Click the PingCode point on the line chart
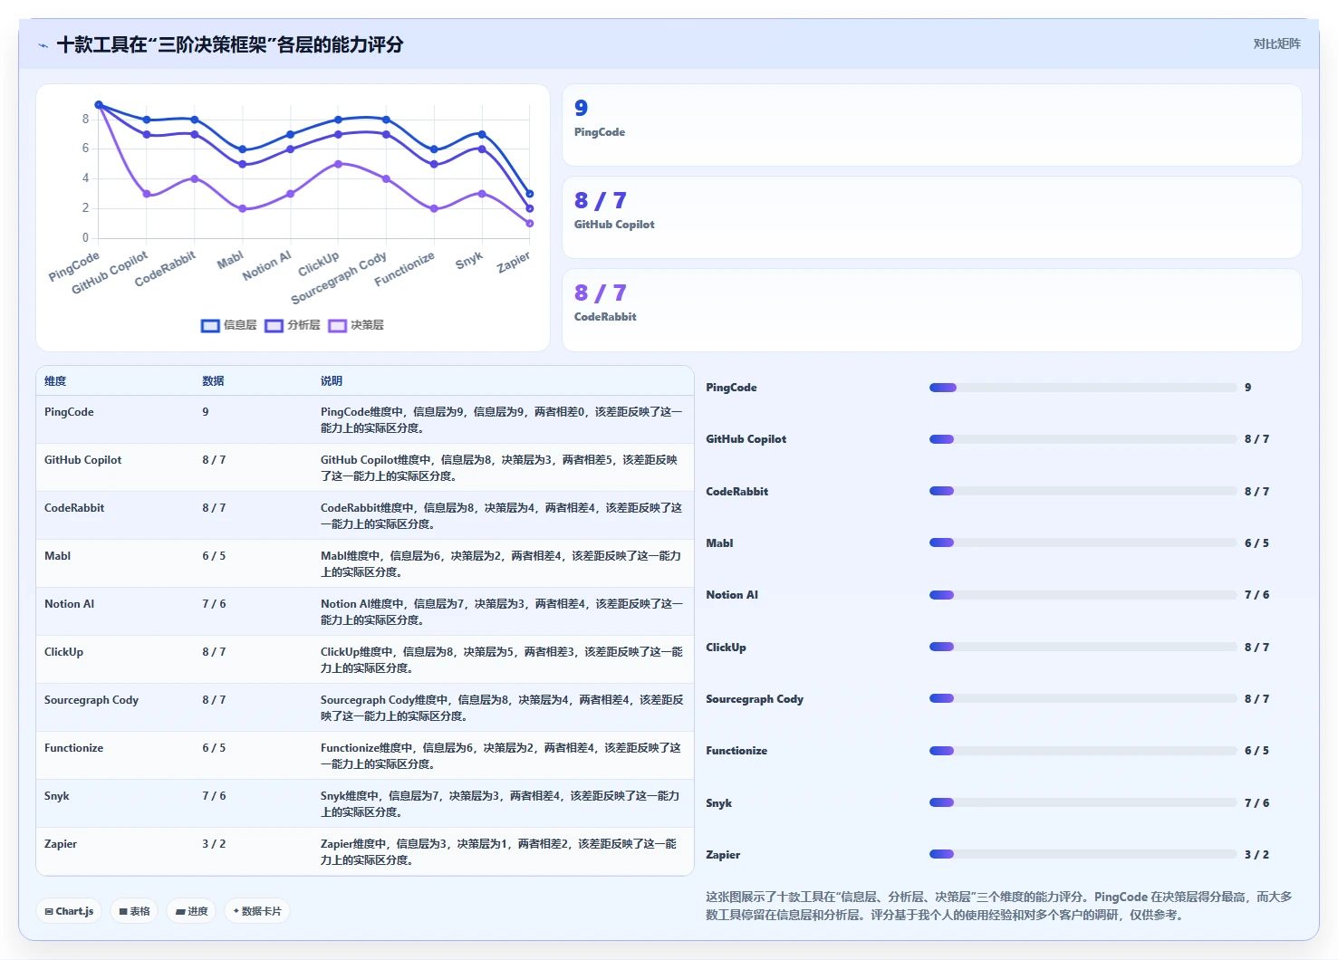 click(x=99, y=105)
